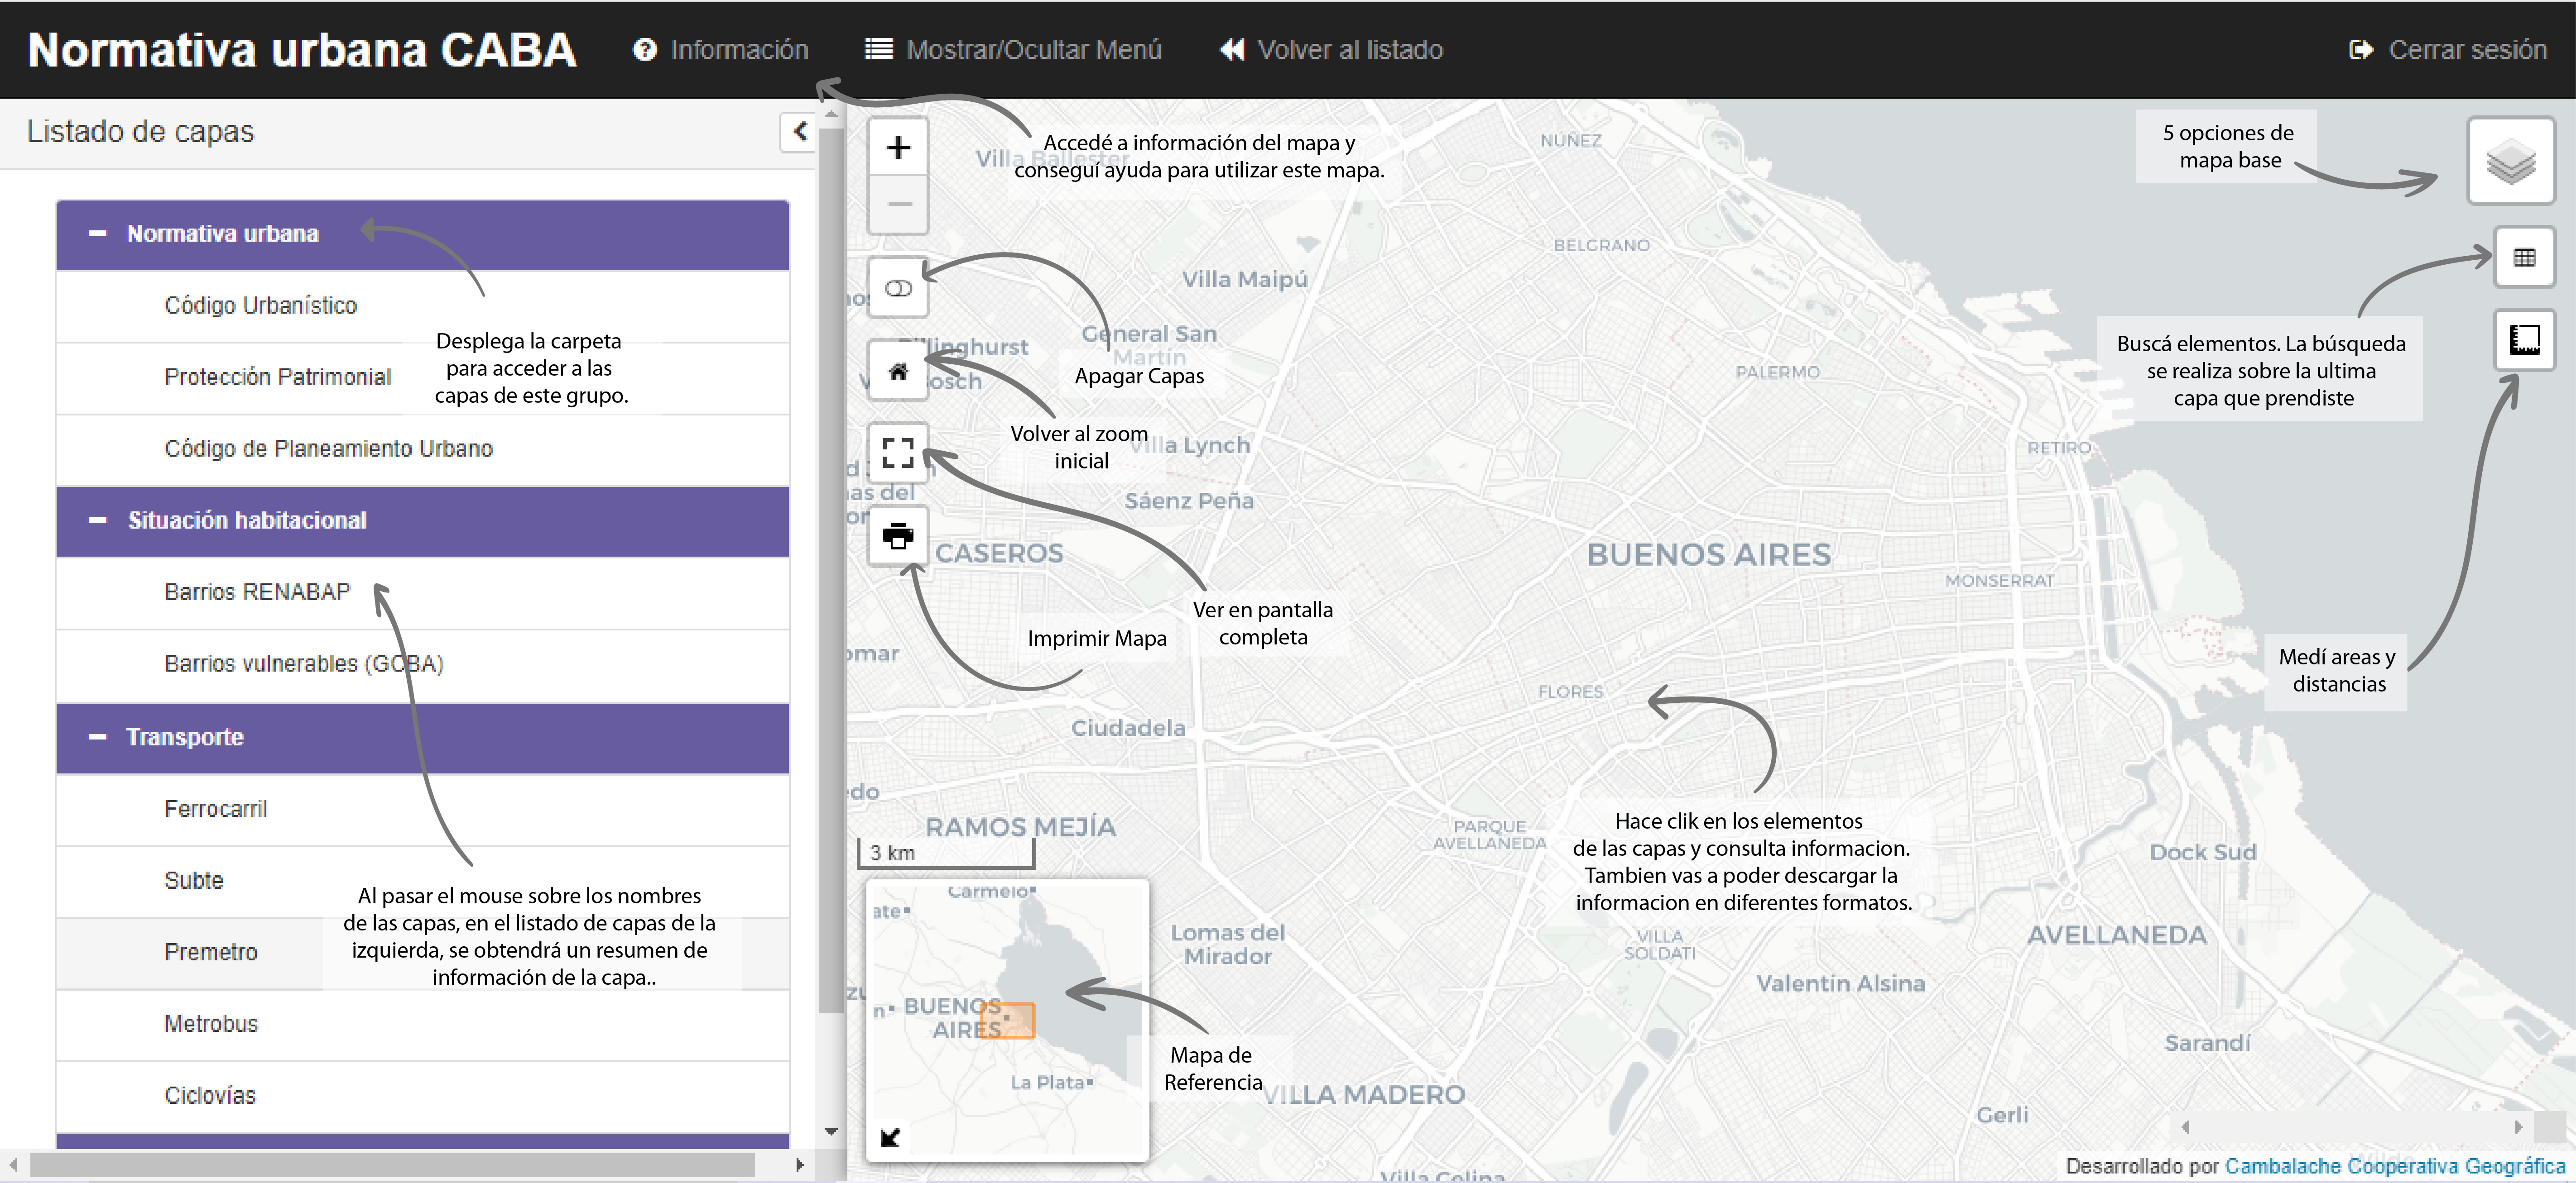
Task: Select the Ciclovías layer
Action: pyautogui.click(x=422, y=1097)
